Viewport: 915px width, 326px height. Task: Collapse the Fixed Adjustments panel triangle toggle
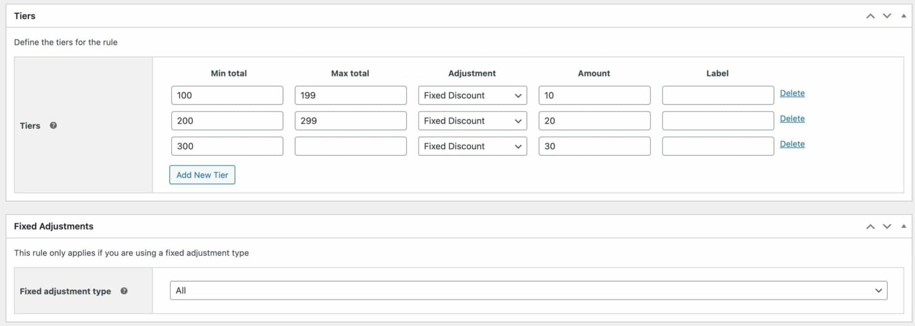click(904, 227)
